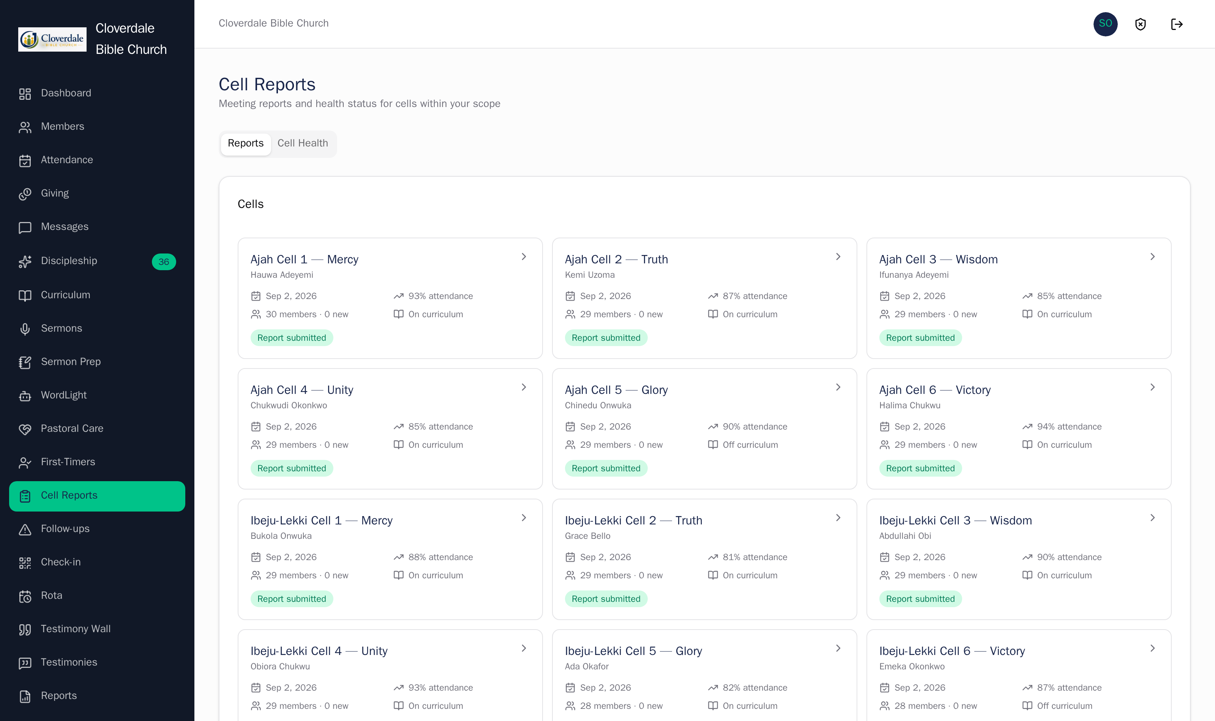Click the Giving coins icon
1215x721 pixels.
click(25, 194)
